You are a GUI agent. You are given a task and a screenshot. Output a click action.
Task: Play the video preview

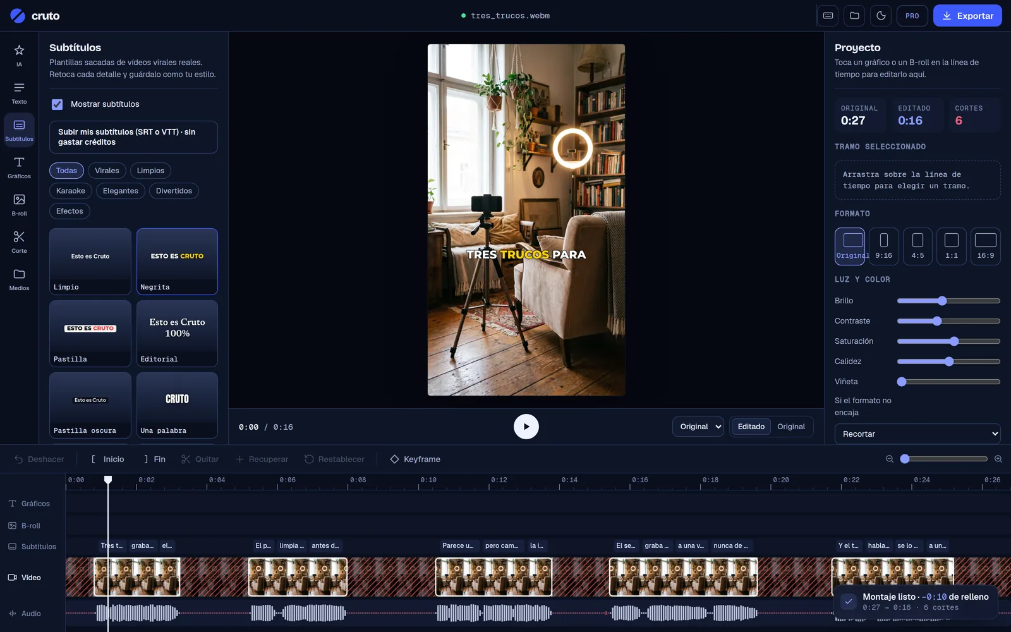click(x=526, y=427)
